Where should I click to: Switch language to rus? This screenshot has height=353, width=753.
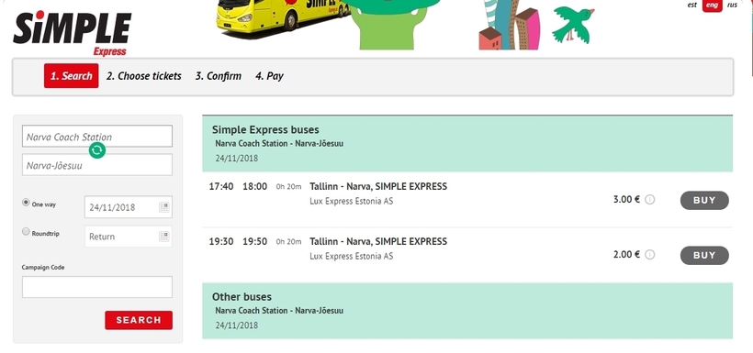pos(732,5)
